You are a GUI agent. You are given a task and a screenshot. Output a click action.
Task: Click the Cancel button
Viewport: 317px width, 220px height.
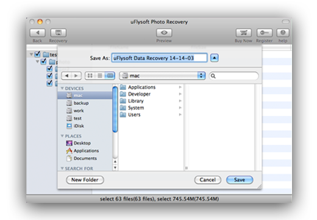[x=207, y=180]
